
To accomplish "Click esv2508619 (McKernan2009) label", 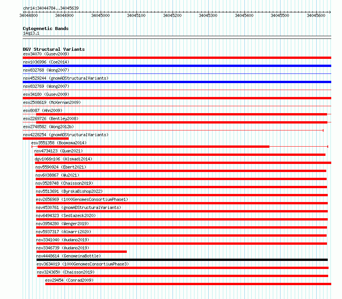I will (52, 102).
